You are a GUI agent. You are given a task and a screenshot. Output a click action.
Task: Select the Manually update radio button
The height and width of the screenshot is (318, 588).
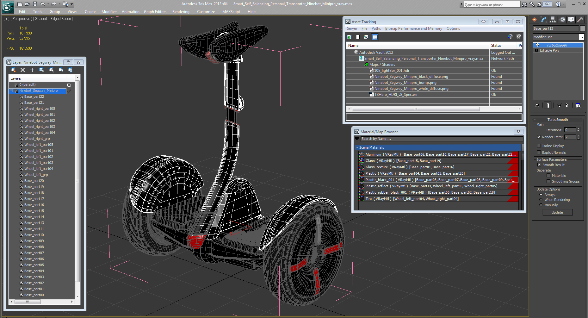(x=541, y=205)
